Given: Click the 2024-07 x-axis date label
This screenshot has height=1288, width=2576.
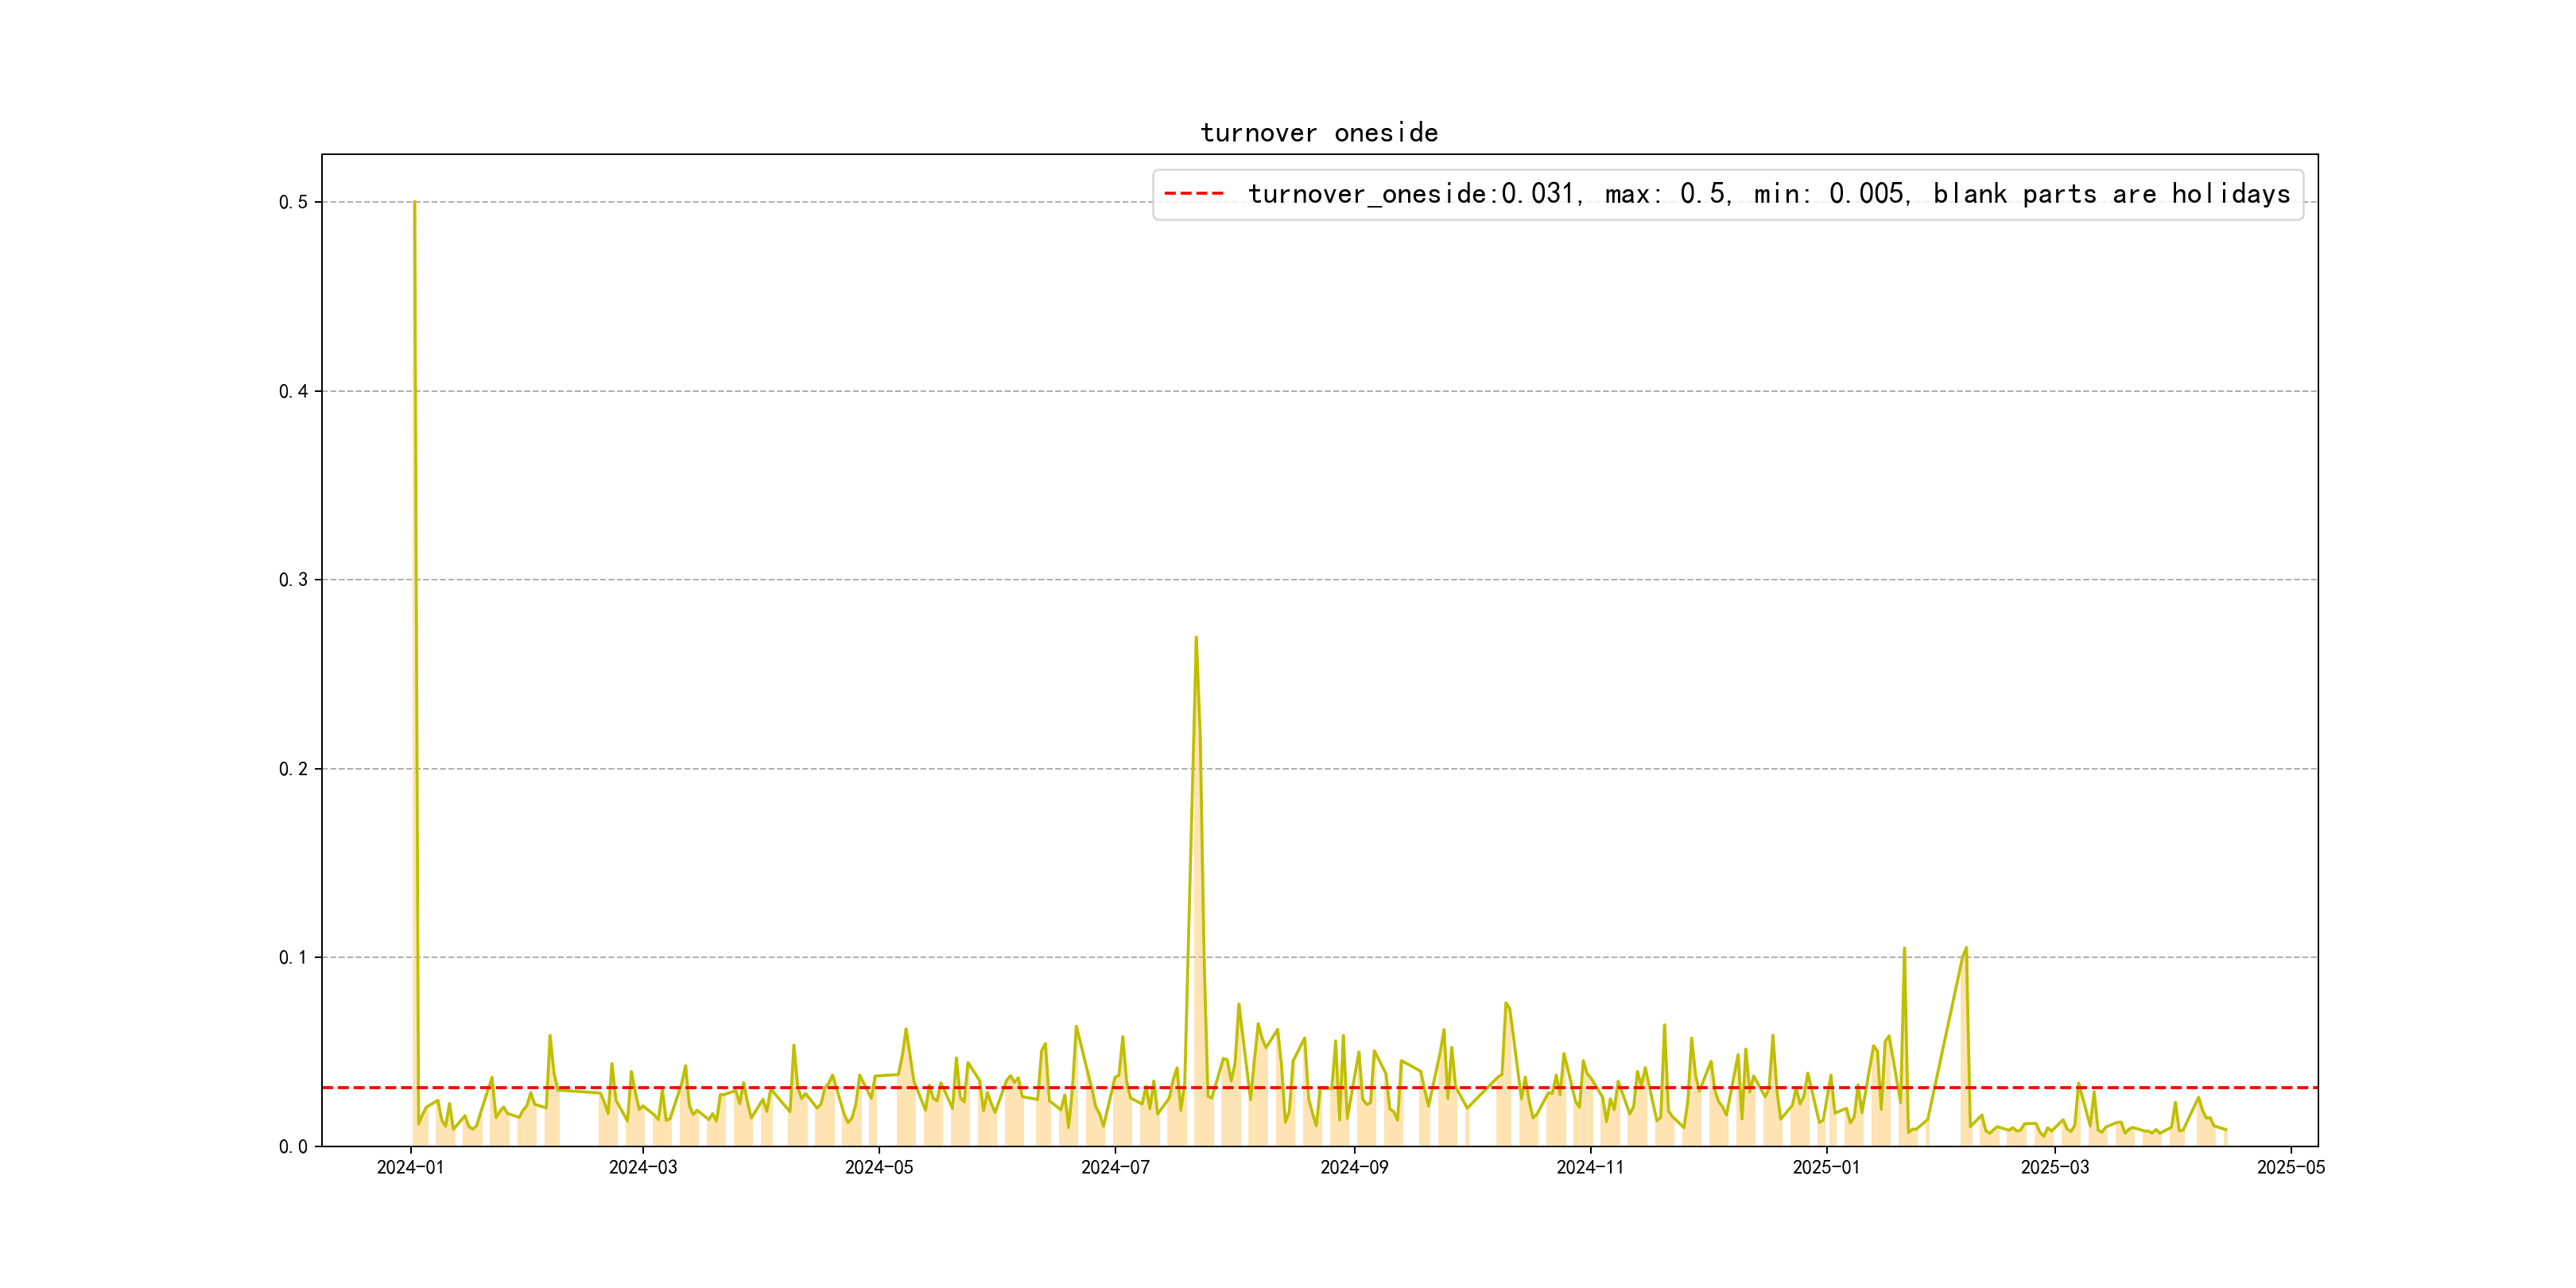Looking at the screenshot, I should [1115, 1167].
